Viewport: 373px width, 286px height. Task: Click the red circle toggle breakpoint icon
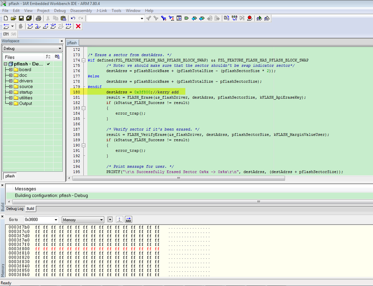[x=249, y=18]
